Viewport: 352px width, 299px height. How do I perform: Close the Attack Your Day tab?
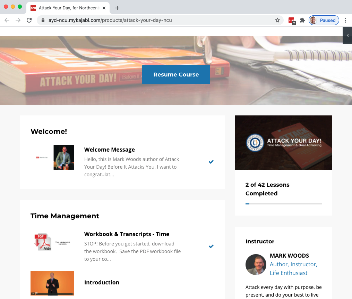tap(104, 8)
